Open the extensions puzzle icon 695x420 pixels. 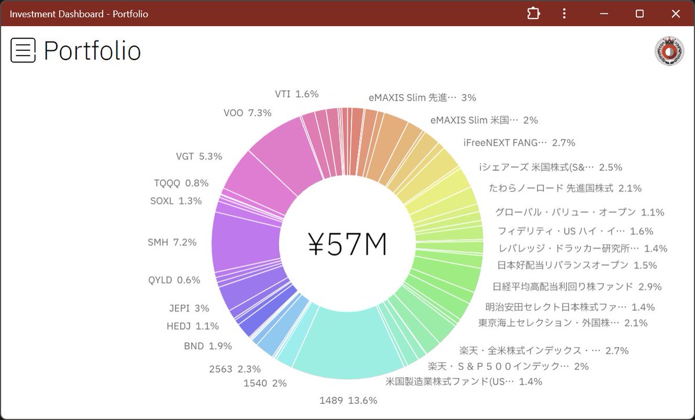pyautogui.click(x=533, y=13)
